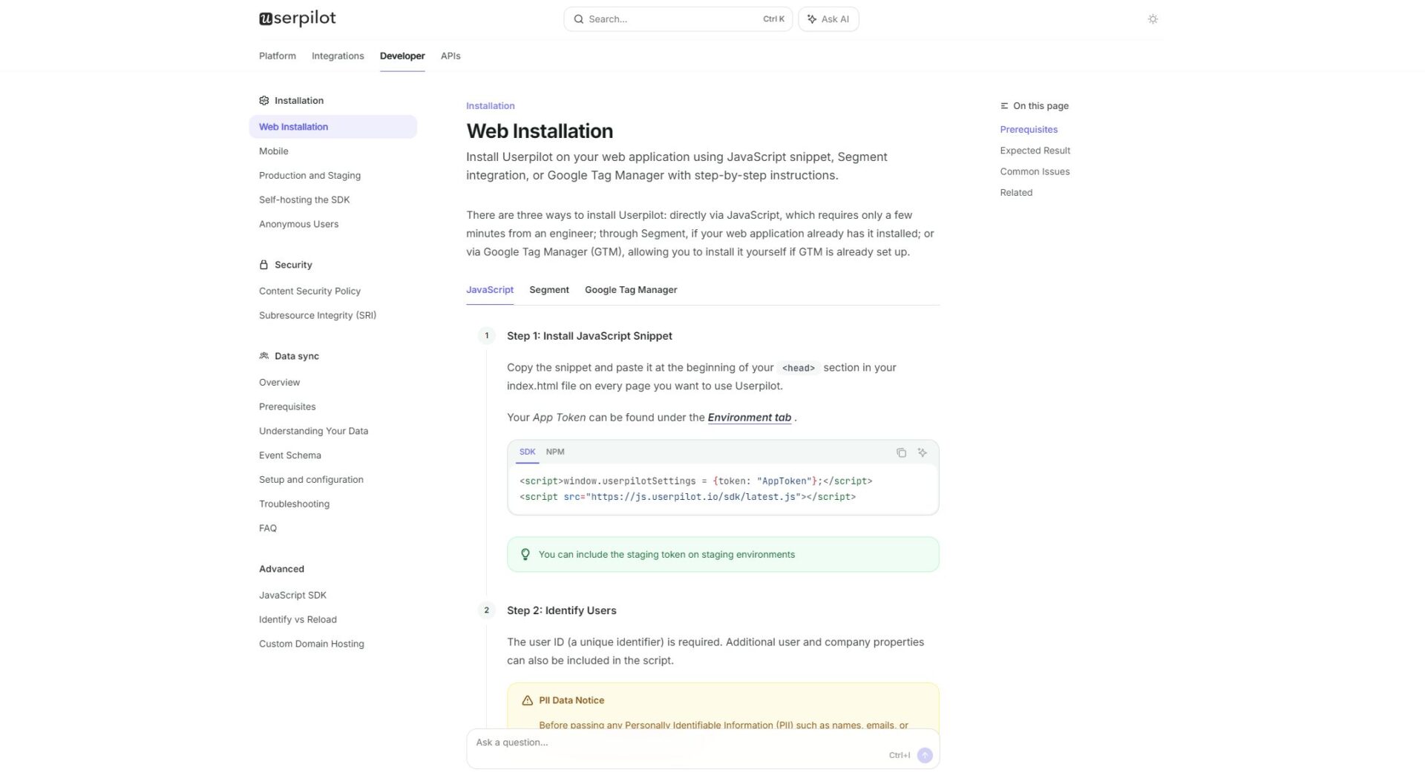This screenshot has height=781, width=1425.
Task: Click the Userpilot logo
Action: click(x=297, y=19)
